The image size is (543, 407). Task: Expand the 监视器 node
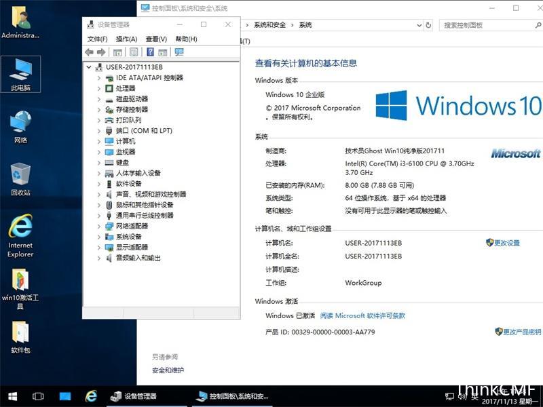pos(98,152)
